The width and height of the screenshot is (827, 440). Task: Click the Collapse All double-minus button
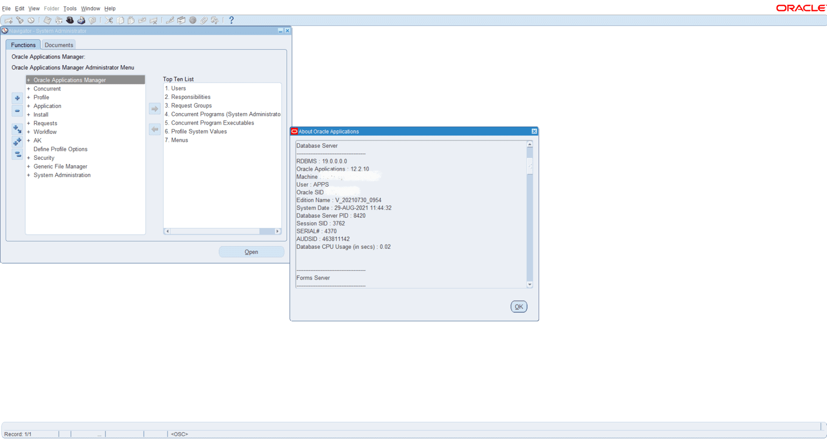tap(17, 154)
